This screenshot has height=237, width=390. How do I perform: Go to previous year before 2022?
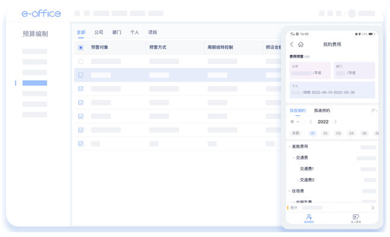(311, 122)
